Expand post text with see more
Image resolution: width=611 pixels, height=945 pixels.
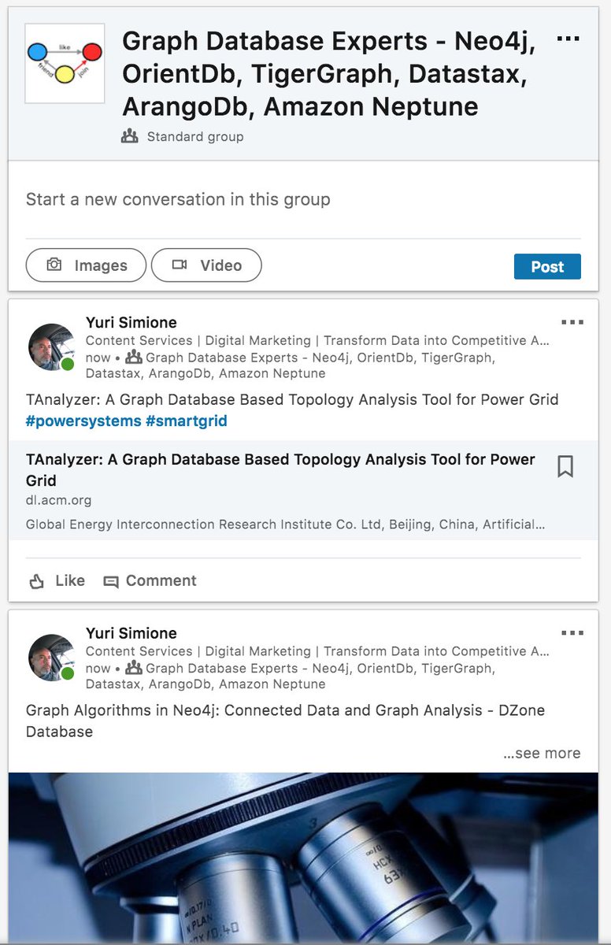point(542,754)
